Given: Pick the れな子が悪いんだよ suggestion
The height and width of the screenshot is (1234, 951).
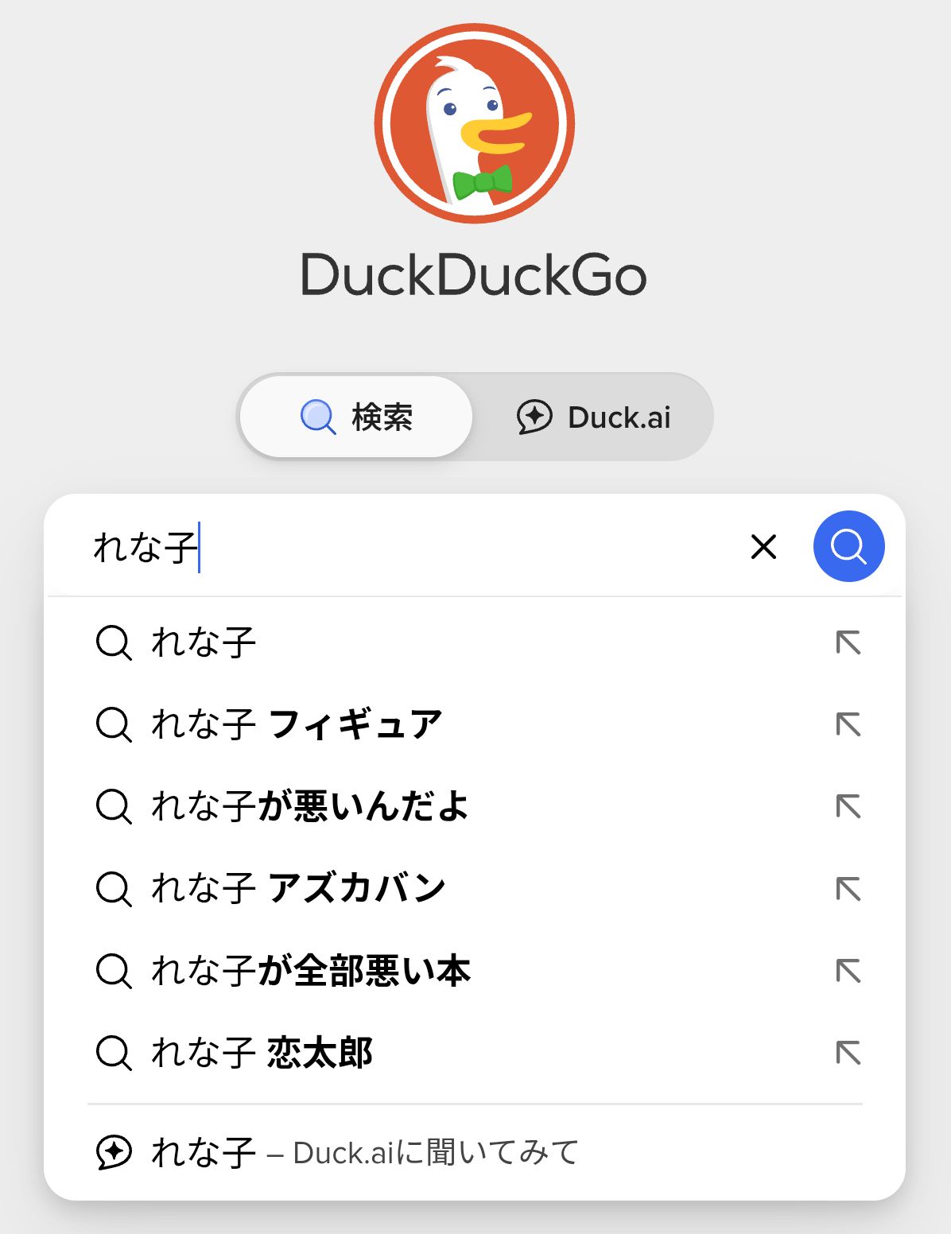Looking at the screenshot, I should (310, 806).
